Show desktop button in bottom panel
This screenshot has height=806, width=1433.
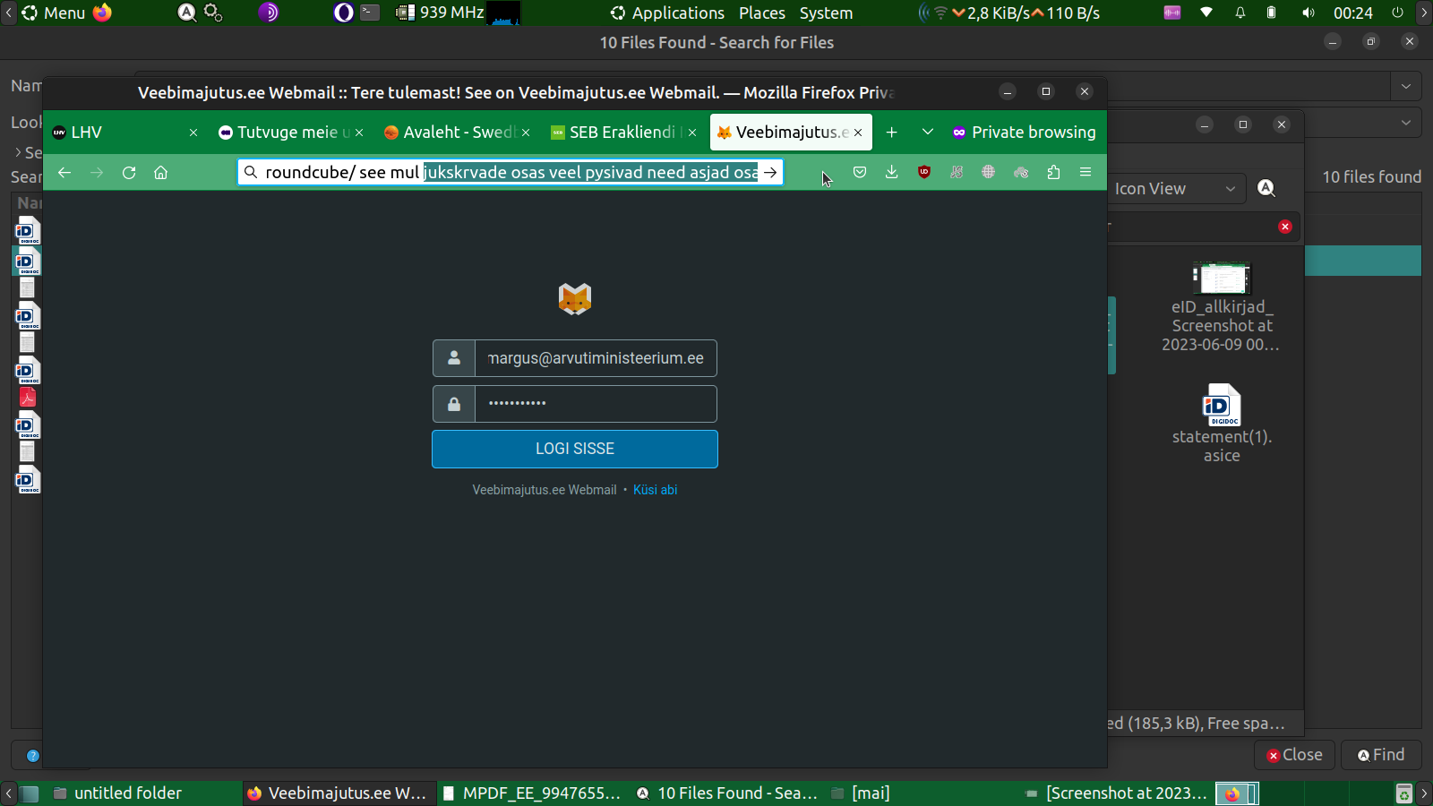[30, 793]
